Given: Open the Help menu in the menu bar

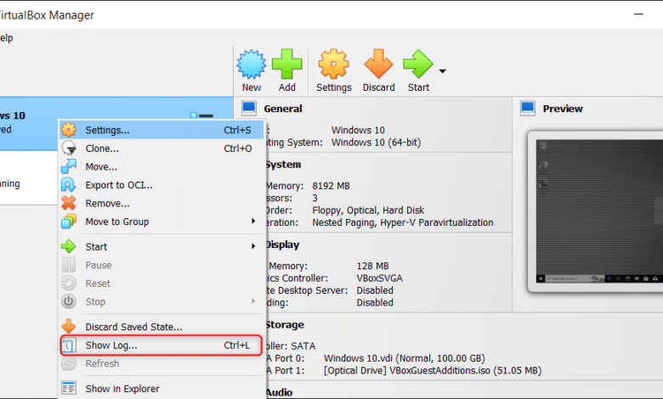Looking at the screenshot, I should (6, 38).
